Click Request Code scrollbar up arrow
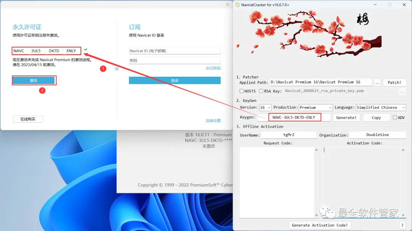Image resolution: width=412 pixels, height=231 pixels. (316, 150)
